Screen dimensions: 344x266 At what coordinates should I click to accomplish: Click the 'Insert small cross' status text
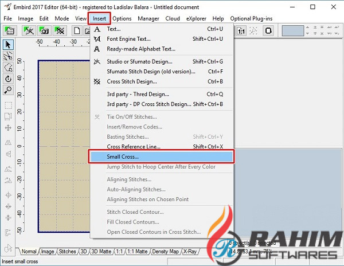19,261
